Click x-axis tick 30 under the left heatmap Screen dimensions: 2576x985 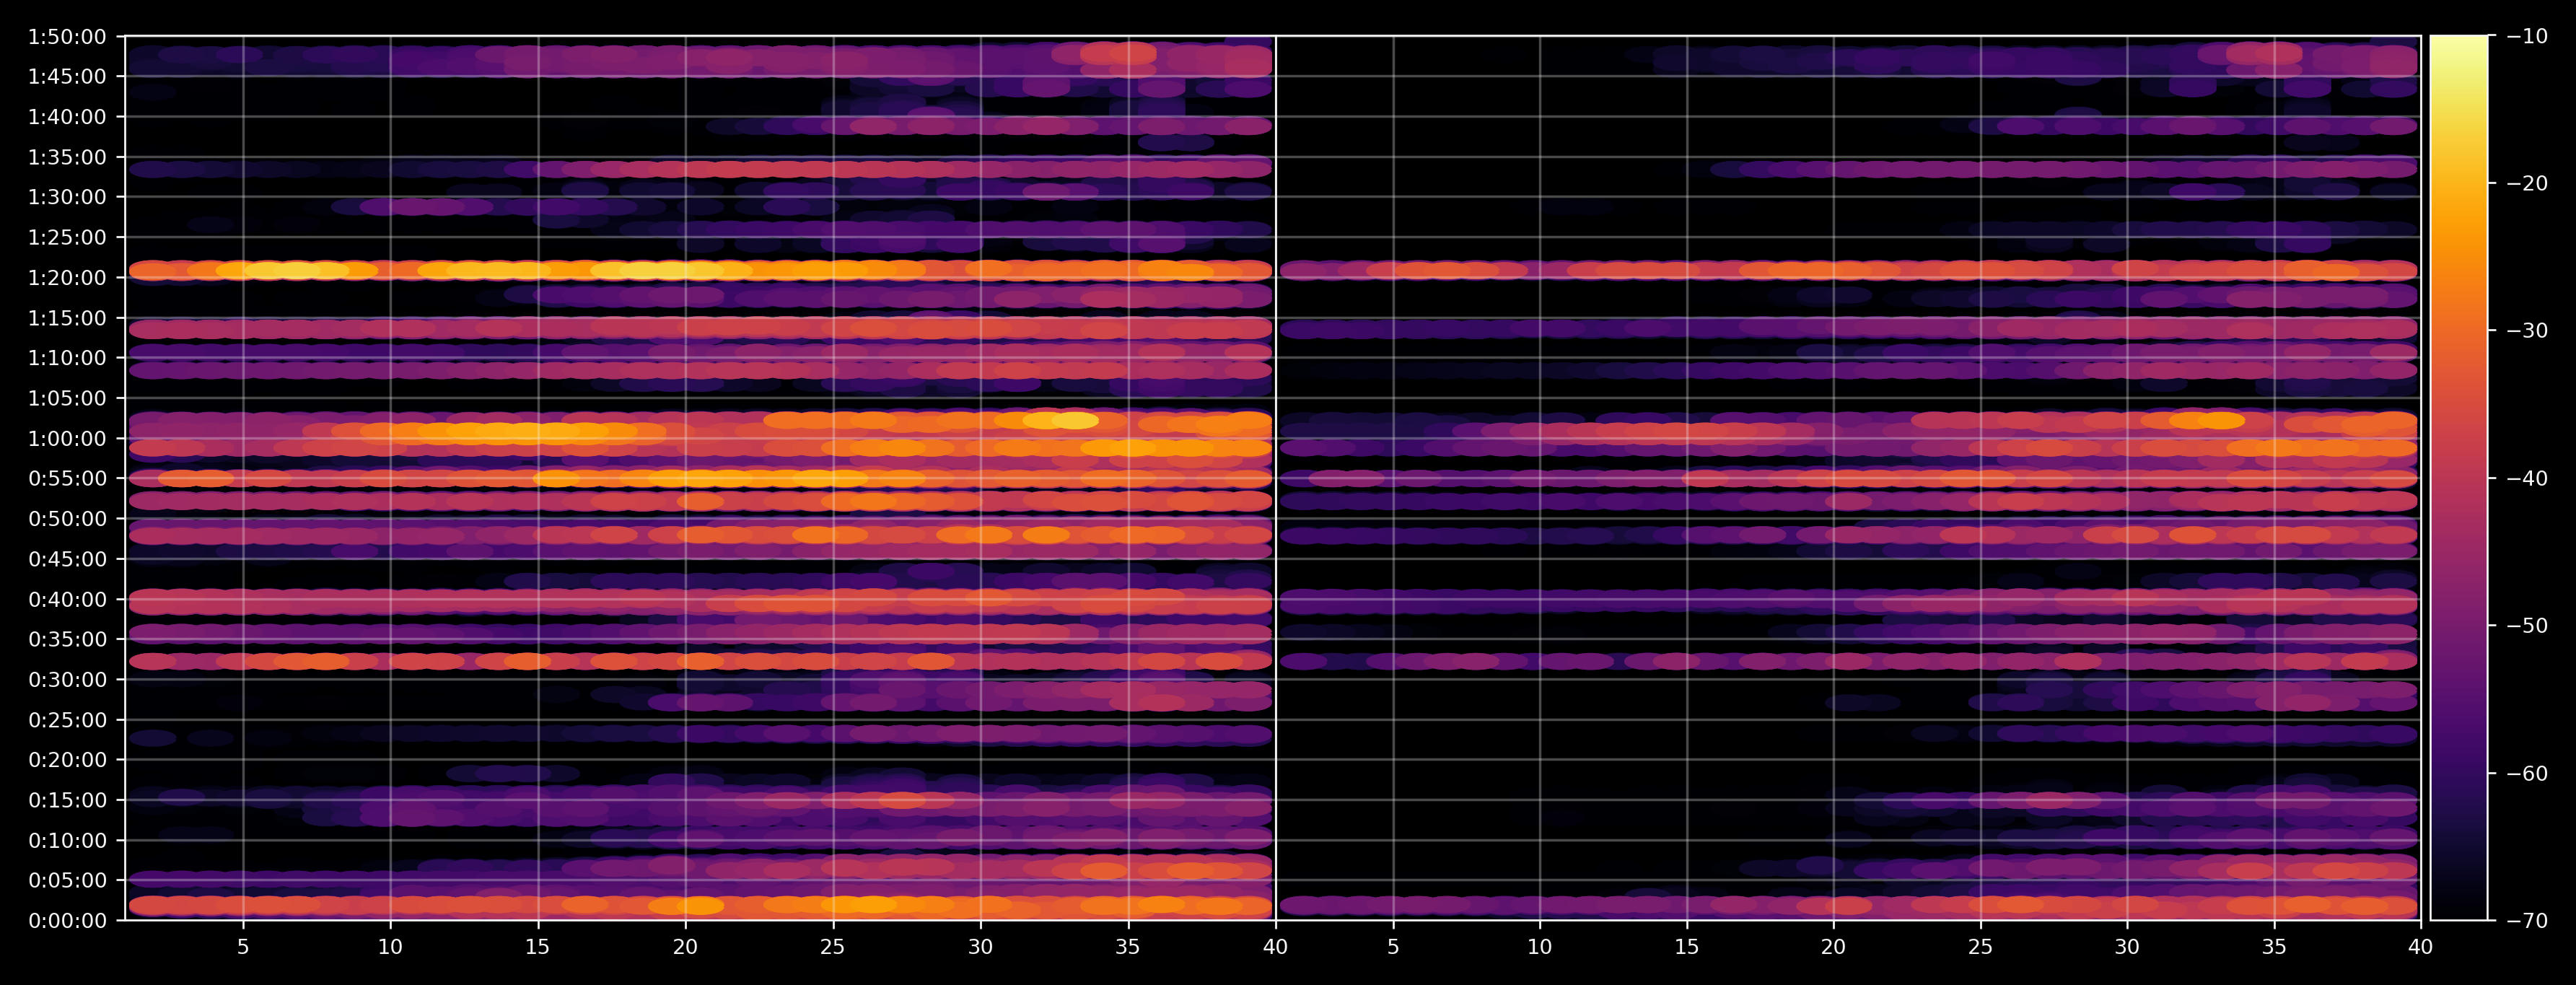(x=980, y=946)
